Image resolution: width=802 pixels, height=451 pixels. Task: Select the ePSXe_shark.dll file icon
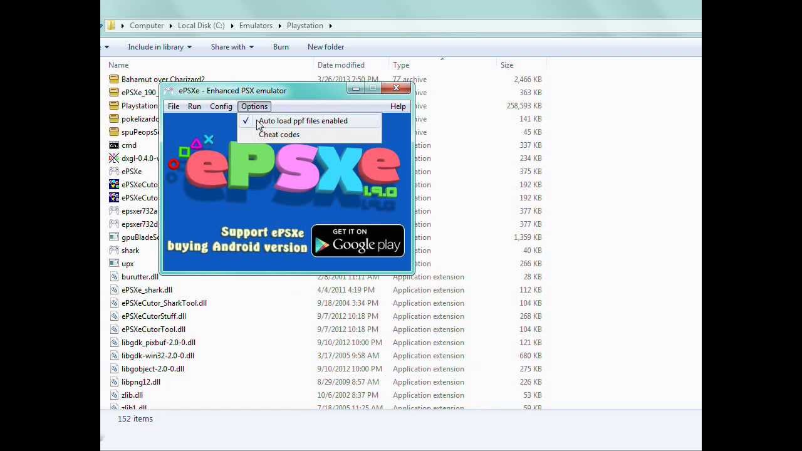coord(113,290)
